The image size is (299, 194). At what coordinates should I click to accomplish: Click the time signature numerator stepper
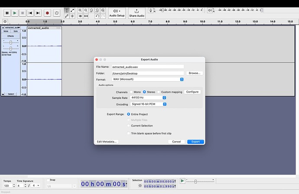pyautogui.click(x=26, y=186)
